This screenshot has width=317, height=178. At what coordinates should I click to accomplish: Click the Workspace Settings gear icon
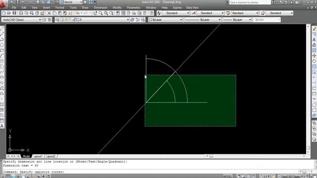44,20
